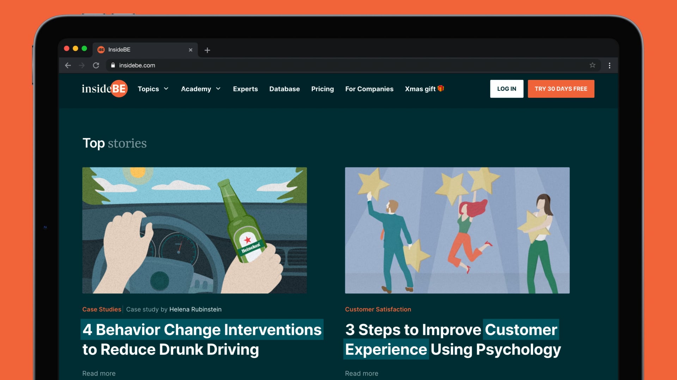Screen dimensions: 677x380
Task: Open a new tab with plus icon
Action: pos(207,50)
